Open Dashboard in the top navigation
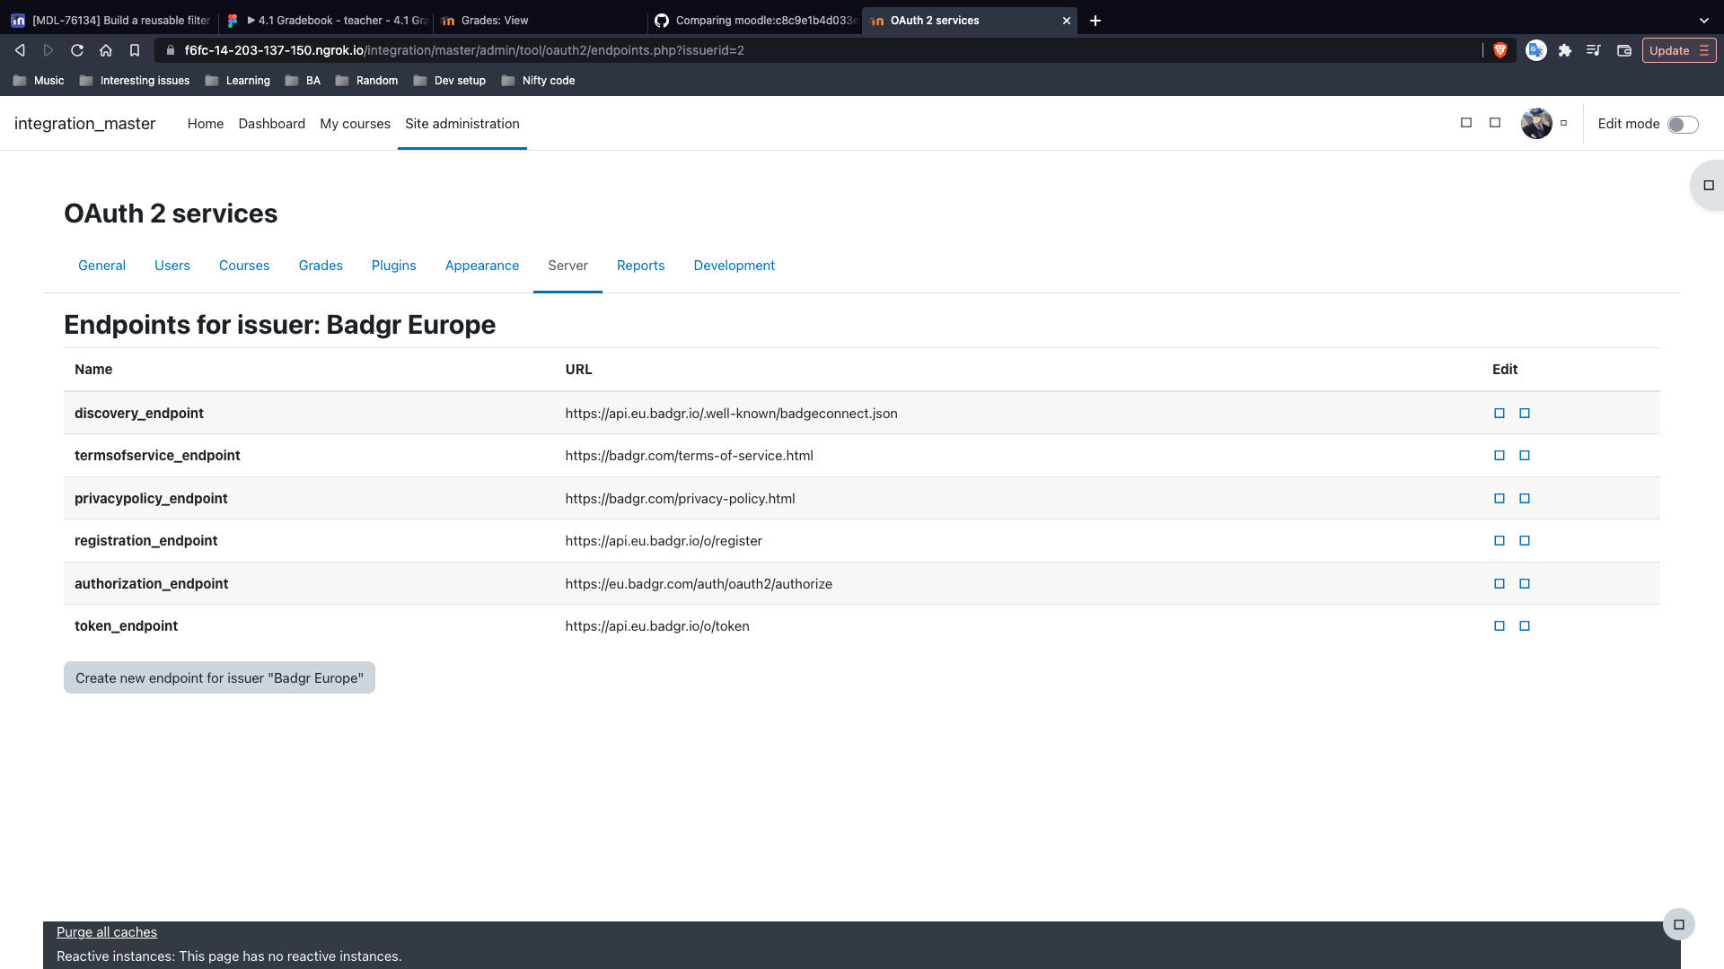 (271, 124)
